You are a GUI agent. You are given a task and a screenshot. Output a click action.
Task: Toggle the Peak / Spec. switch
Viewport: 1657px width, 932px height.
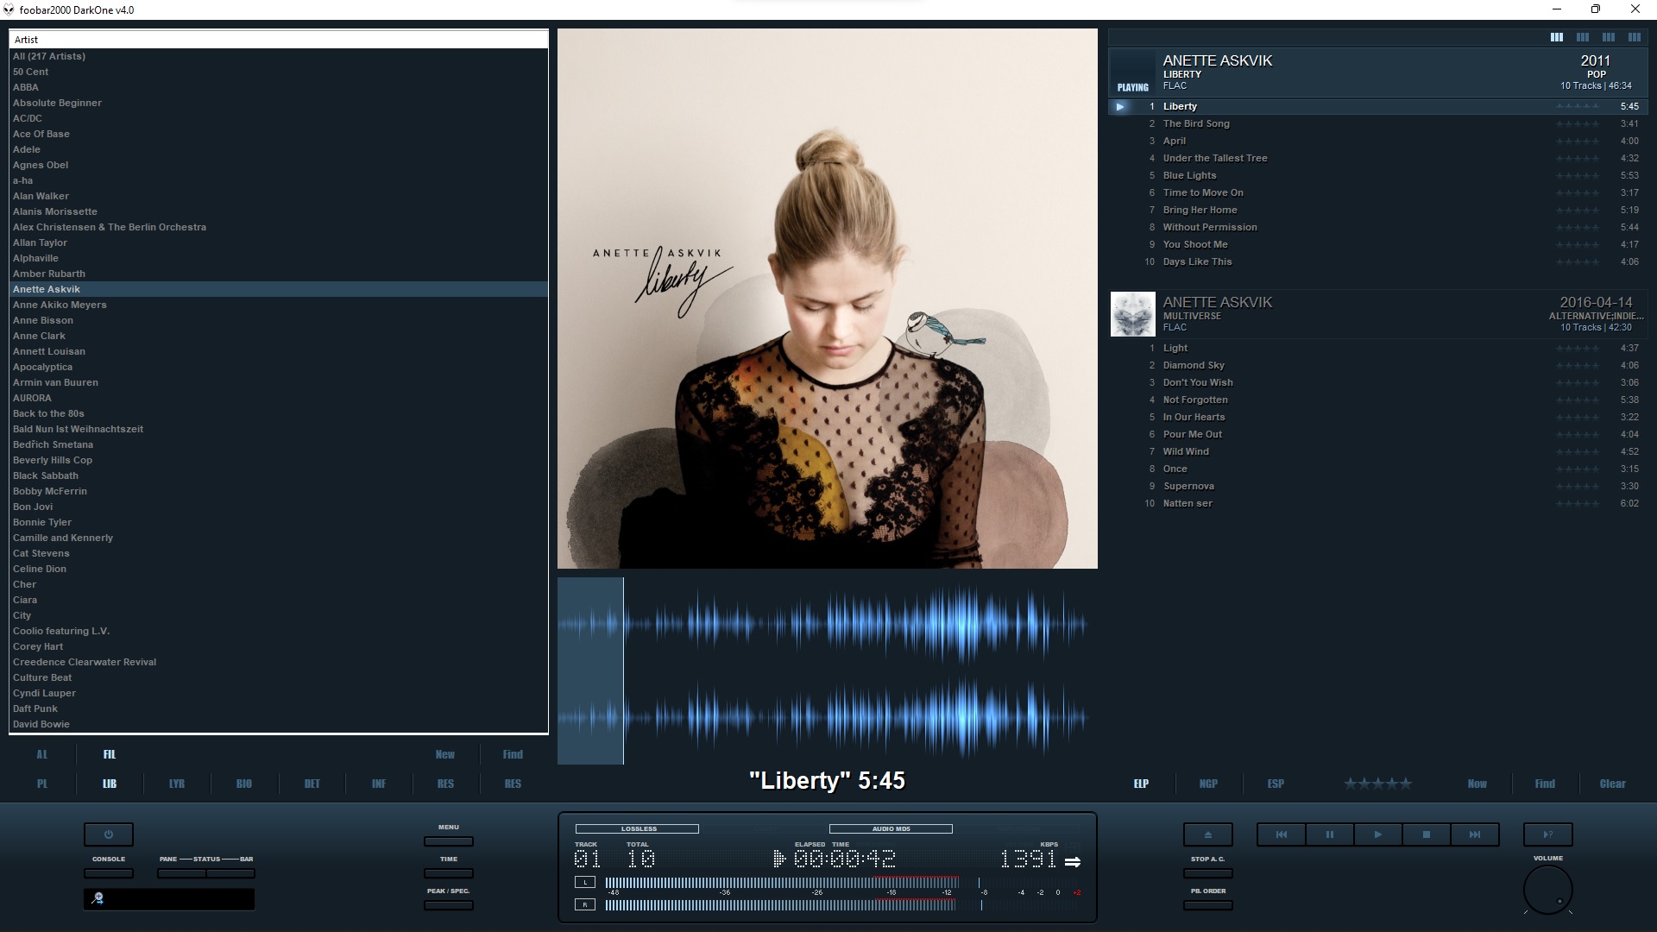click(x=448, y=905)
